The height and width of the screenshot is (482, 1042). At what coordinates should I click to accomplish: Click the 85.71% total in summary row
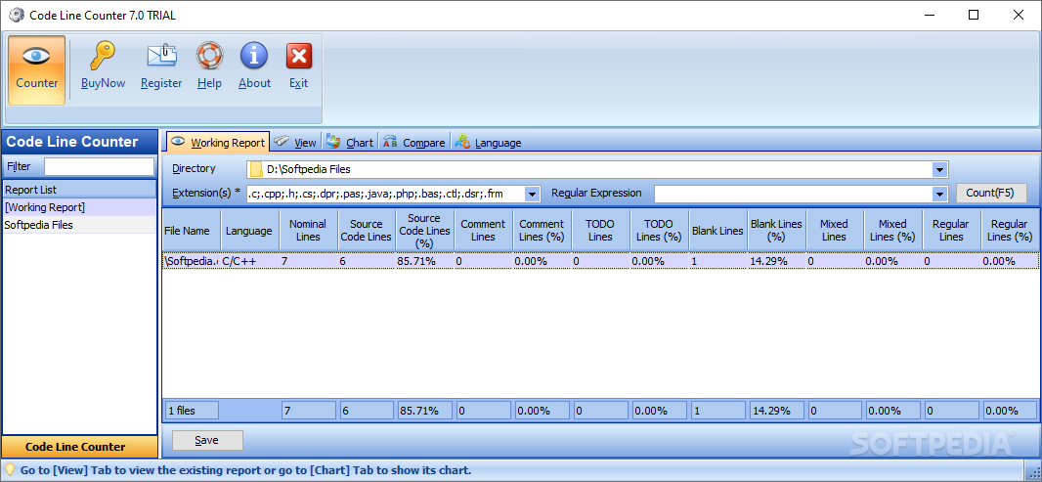[x=425, y=411]
